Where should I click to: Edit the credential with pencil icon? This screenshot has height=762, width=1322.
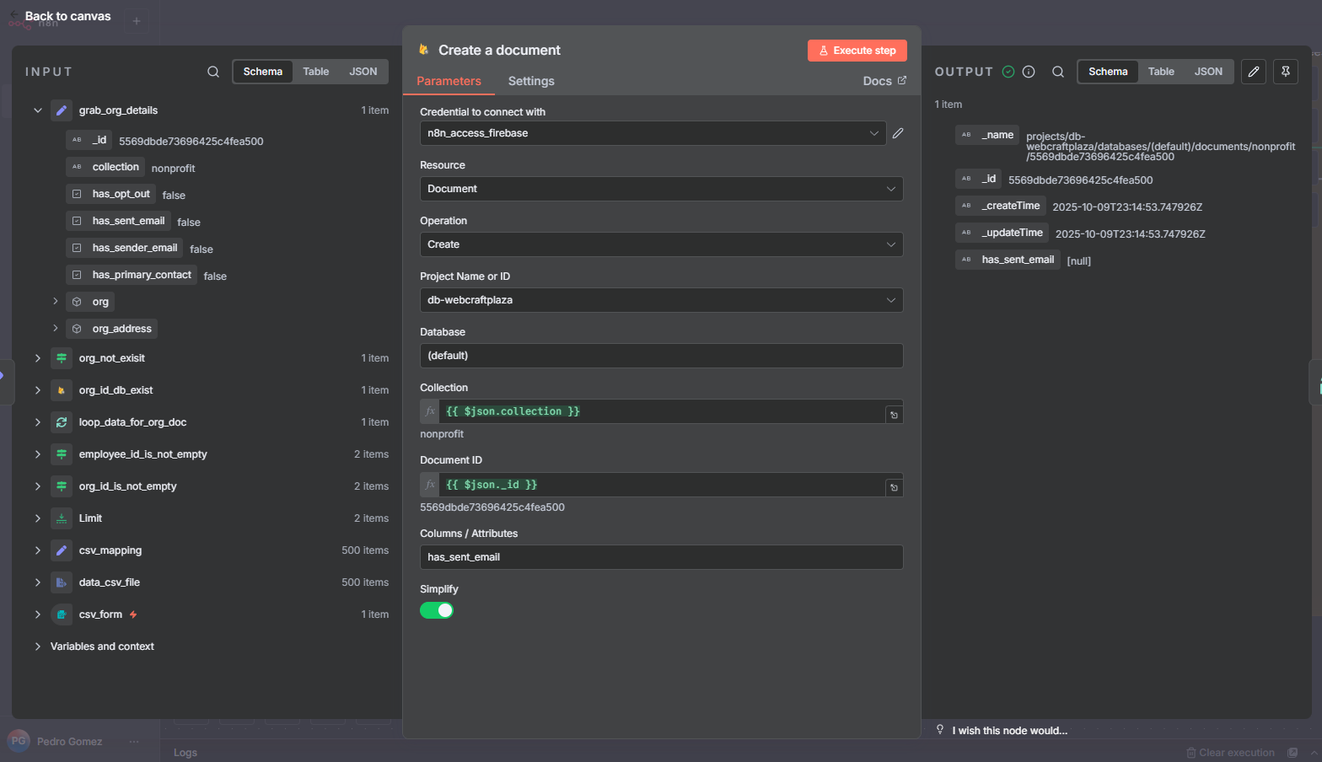click(x=898, y=133)
